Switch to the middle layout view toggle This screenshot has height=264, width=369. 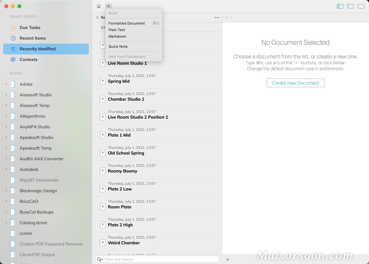click(350, 6)
